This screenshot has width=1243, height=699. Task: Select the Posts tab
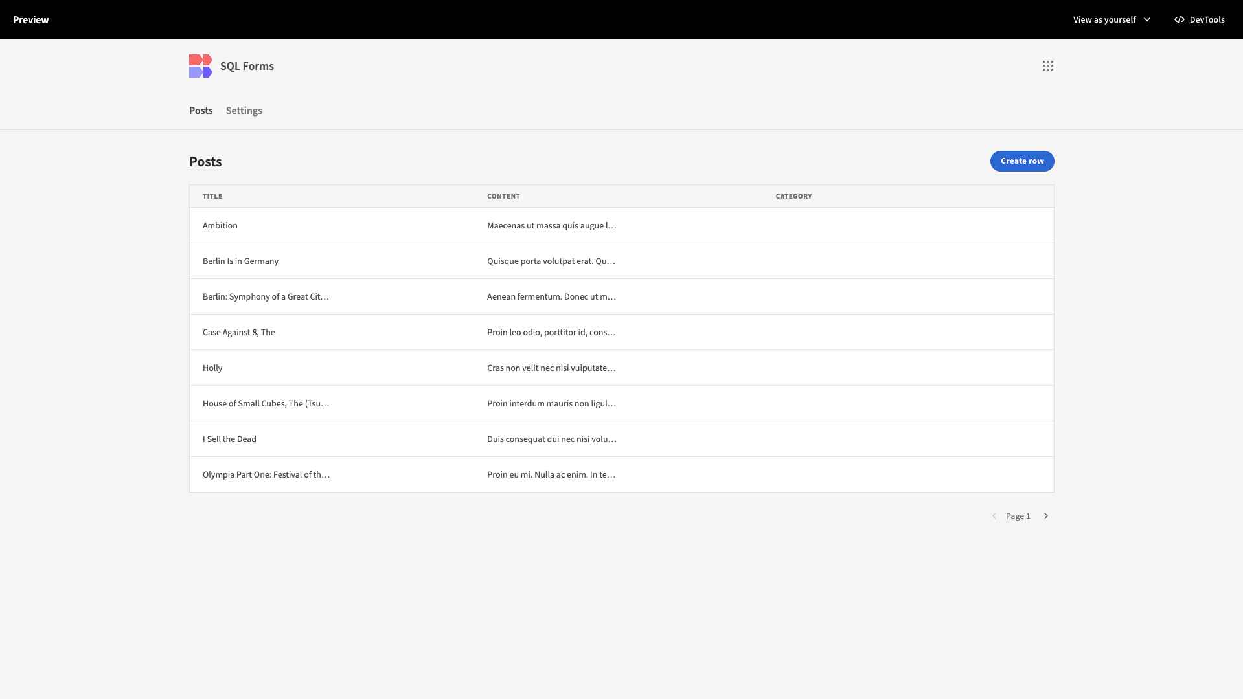pos(201,110)
